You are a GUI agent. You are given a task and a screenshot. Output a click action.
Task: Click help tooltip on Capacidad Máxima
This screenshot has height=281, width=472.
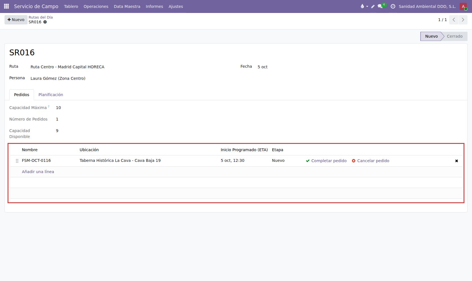coord(49,106)
